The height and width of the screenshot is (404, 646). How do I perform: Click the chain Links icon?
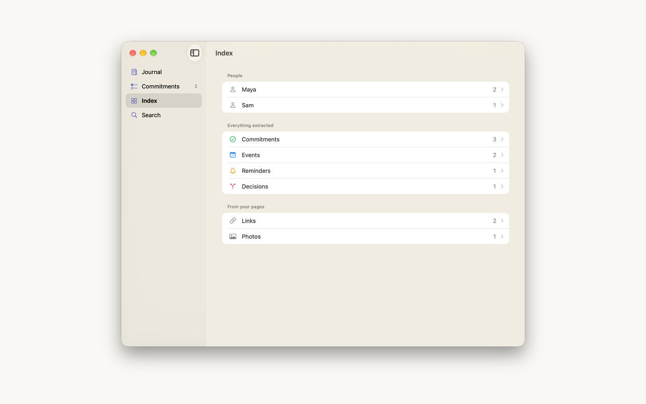[233, 221]
